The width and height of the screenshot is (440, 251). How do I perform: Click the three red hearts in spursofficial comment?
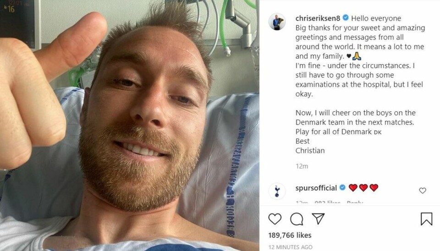(x=363, y=188)
